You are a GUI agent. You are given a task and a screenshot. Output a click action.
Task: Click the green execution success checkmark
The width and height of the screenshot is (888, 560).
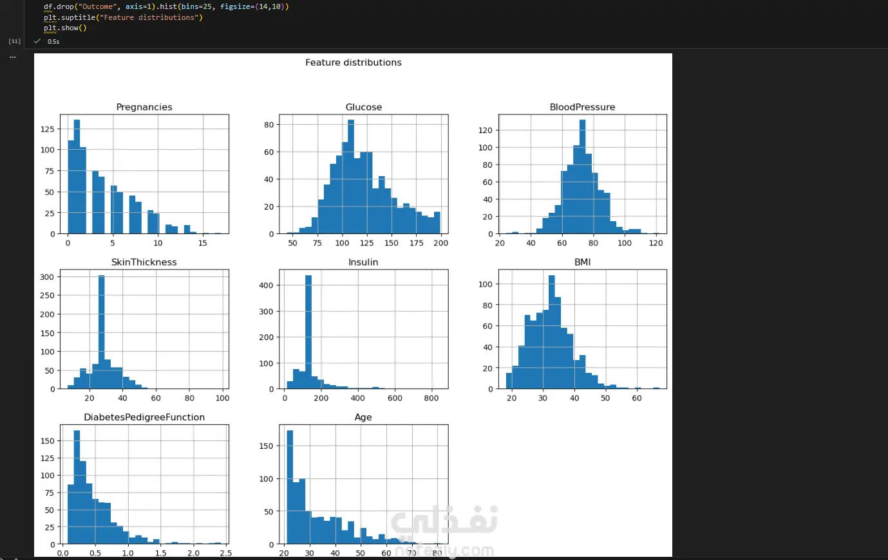click(37, 41)
